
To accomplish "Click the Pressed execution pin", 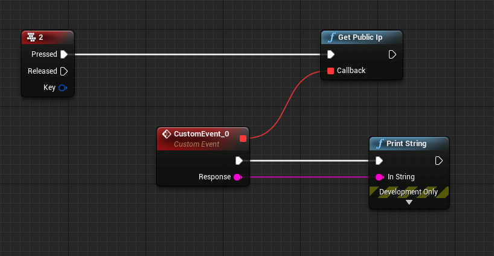I will pos(64,54).
